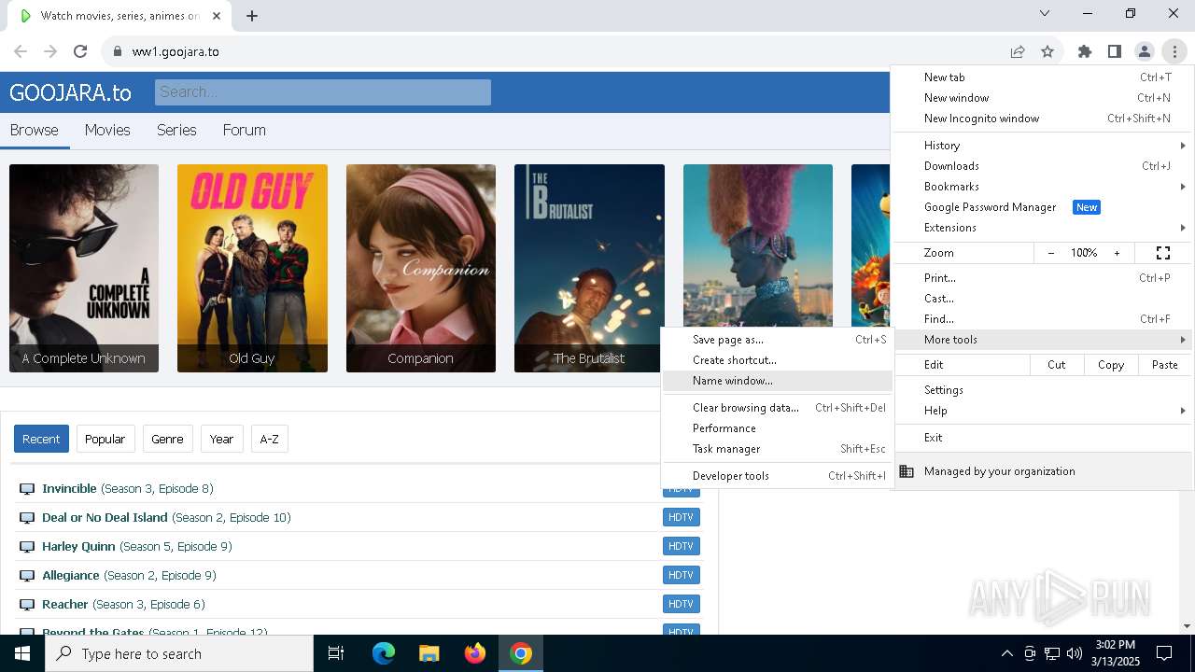Switch to the Movies tab
Image resolution: width=1195 pixels, height=672 pixels.
pos(107,131)
